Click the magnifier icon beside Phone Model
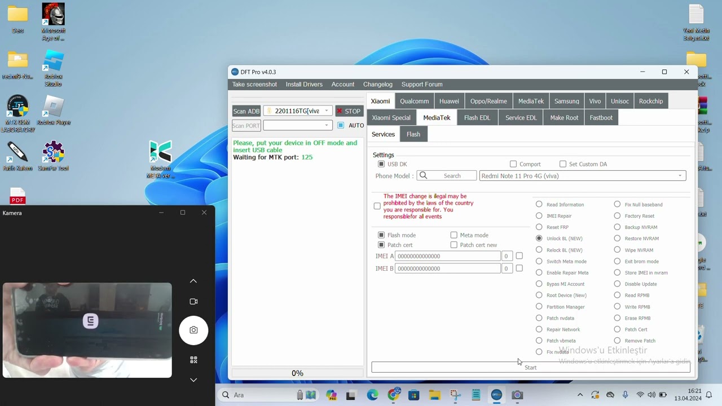This screenshot has height=406, width=722. [x=424, y=176]
